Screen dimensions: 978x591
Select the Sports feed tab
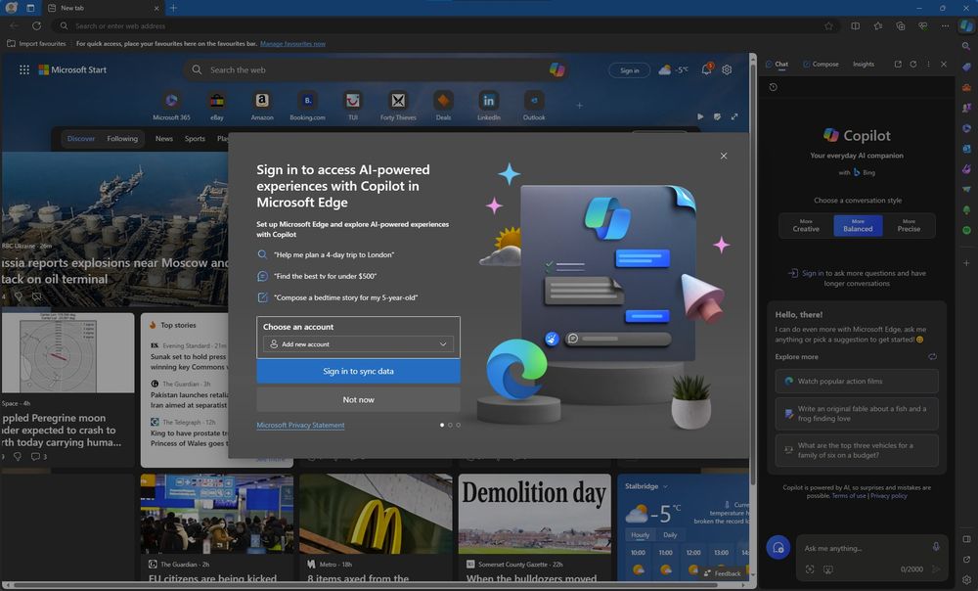pyautogui.click(x=195, y=139)
